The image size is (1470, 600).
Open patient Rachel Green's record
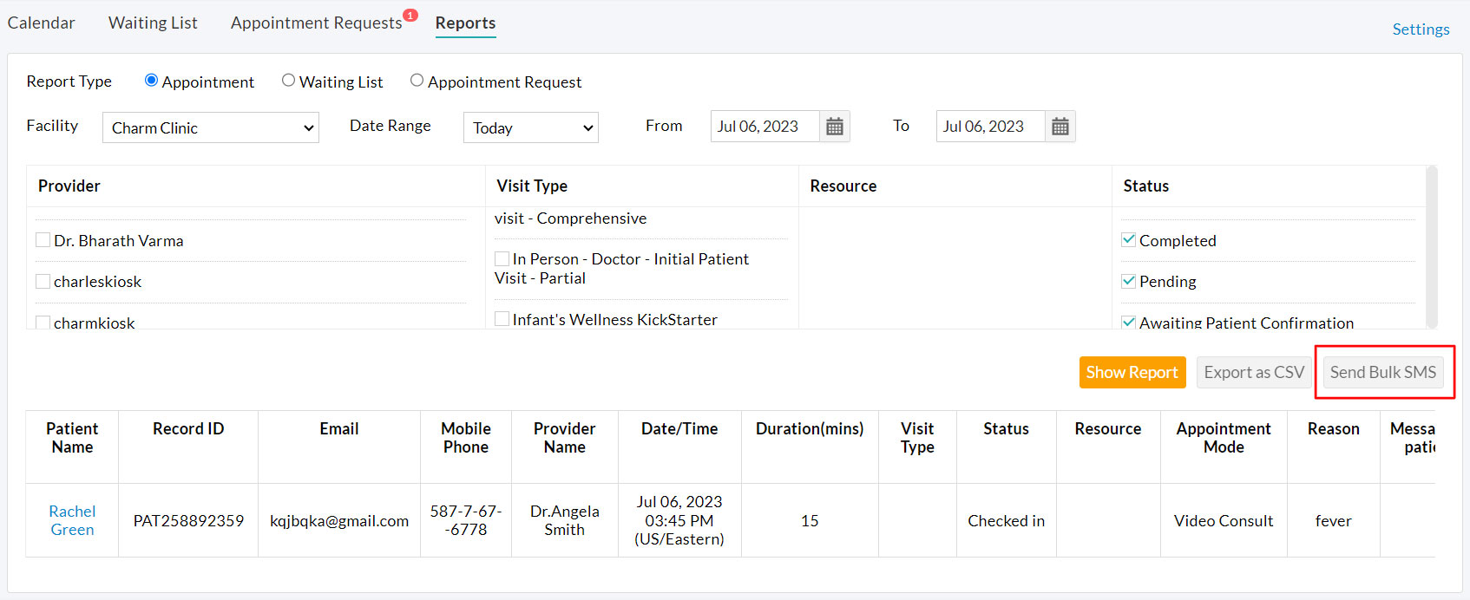click(x=72, y=520)
